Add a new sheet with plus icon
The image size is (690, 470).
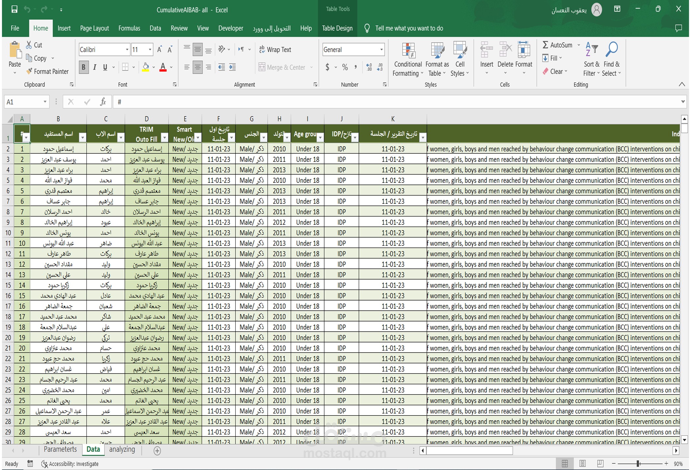click(157, 451)
